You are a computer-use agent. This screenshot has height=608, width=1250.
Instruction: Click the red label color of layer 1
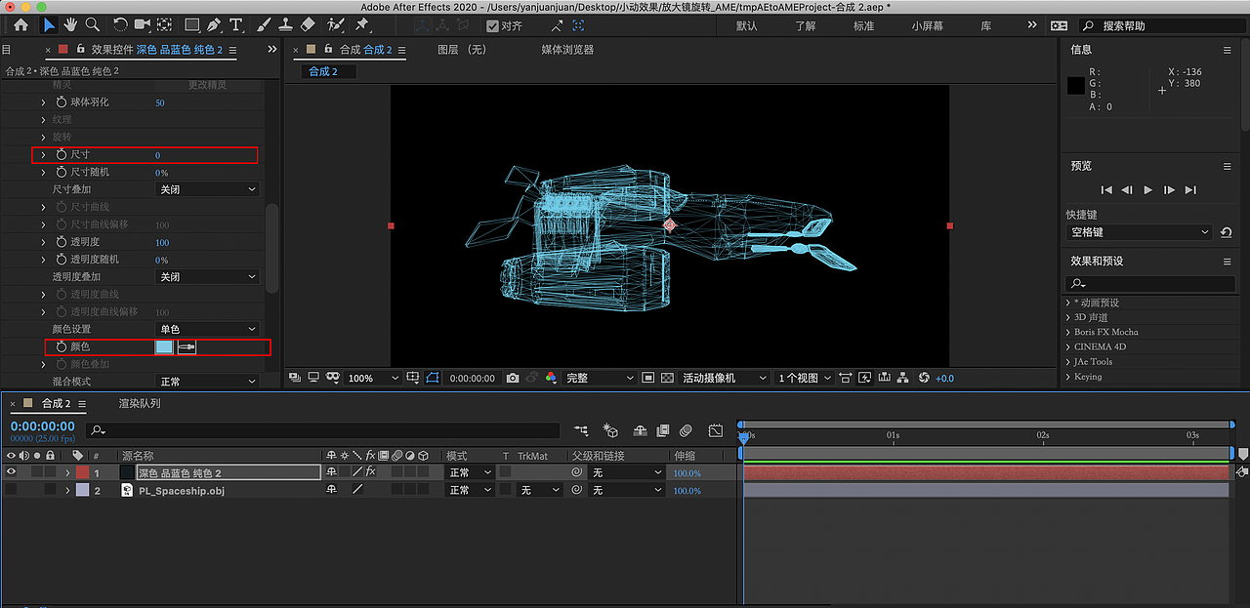tap(83, 472)
